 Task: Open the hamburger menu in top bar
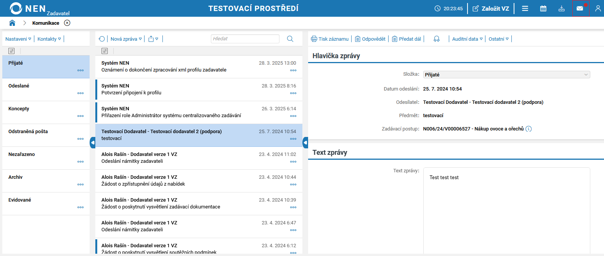[525, 8]
